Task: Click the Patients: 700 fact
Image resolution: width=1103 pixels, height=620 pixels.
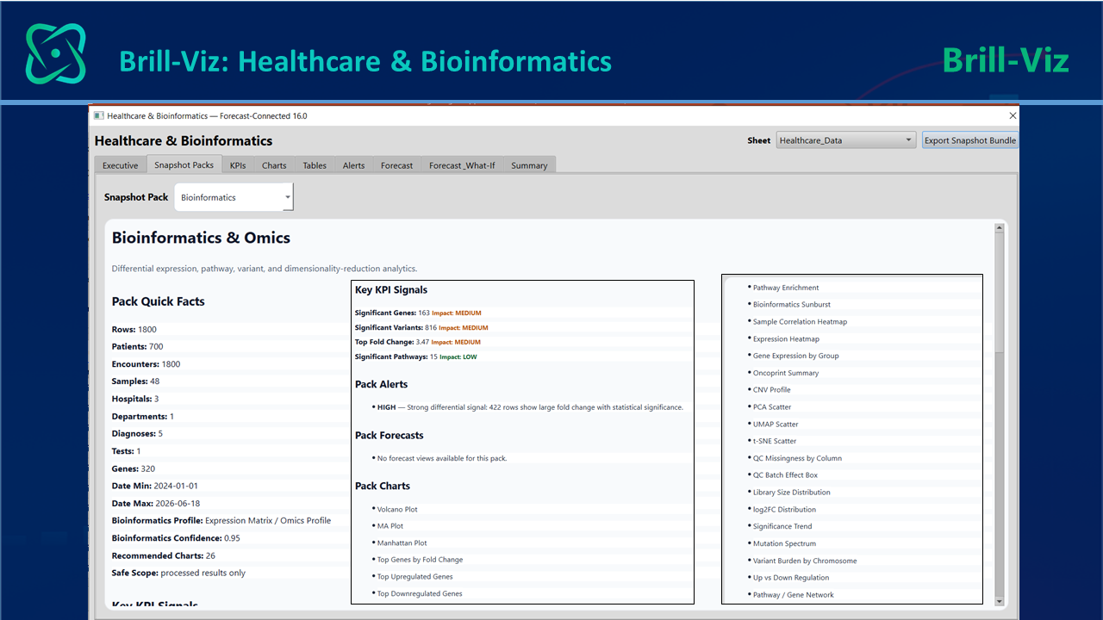Action: point(137,347)
